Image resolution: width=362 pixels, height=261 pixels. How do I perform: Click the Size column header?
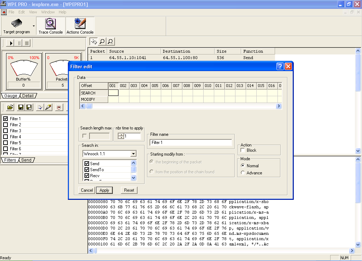pos(228,51)
